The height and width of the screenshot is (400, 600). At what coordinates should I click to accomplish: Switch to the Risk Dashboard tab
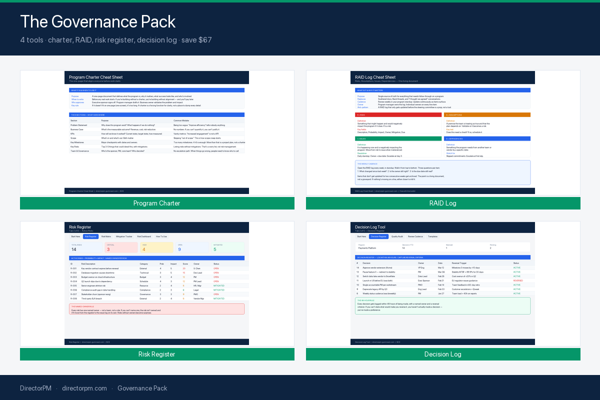coord(144,236)
